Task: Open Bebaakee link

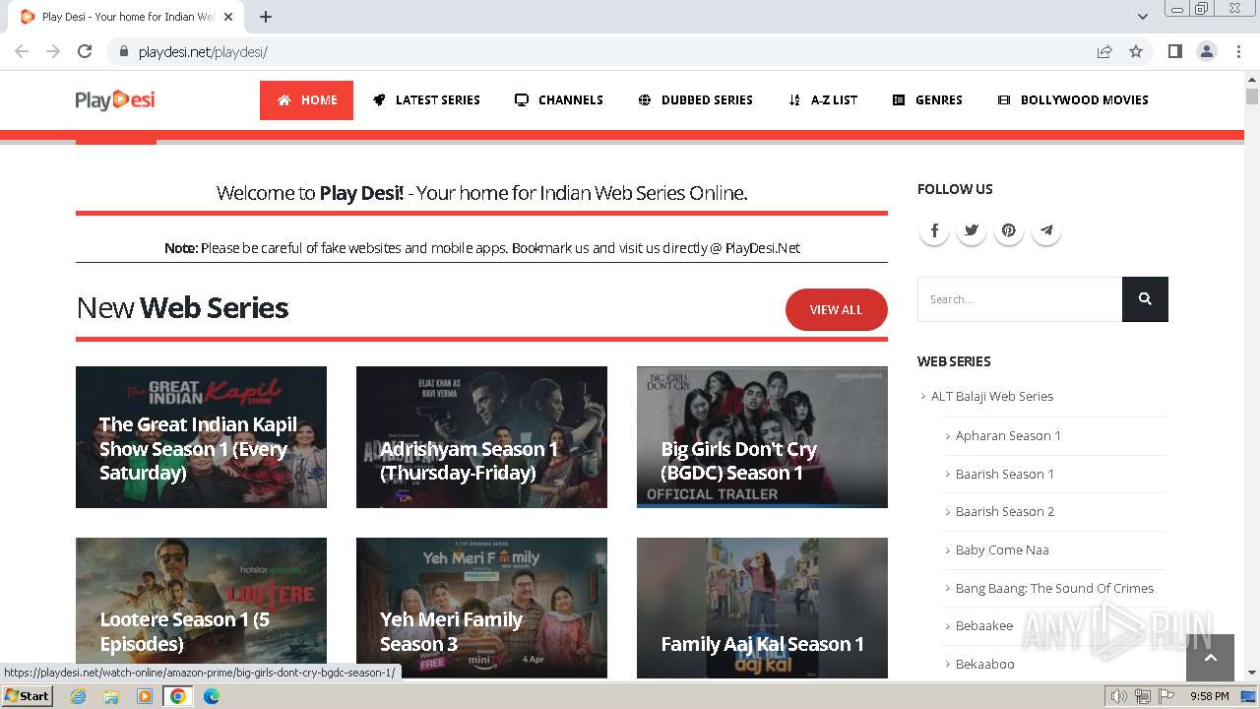Action: click(x=984, y=625)
